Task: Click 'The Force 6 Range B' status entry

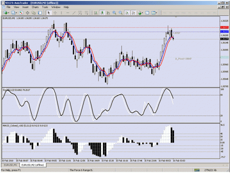Action: 81,170
